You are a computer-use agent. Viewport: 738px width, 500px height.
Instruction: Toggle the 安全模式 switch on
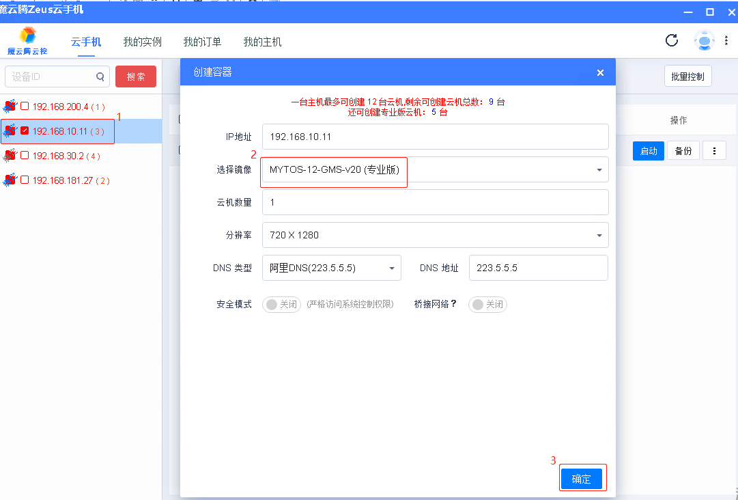coord(281,305)
